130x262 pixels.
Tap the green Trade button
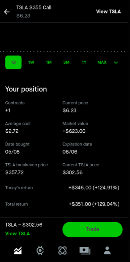click(92, 229)
